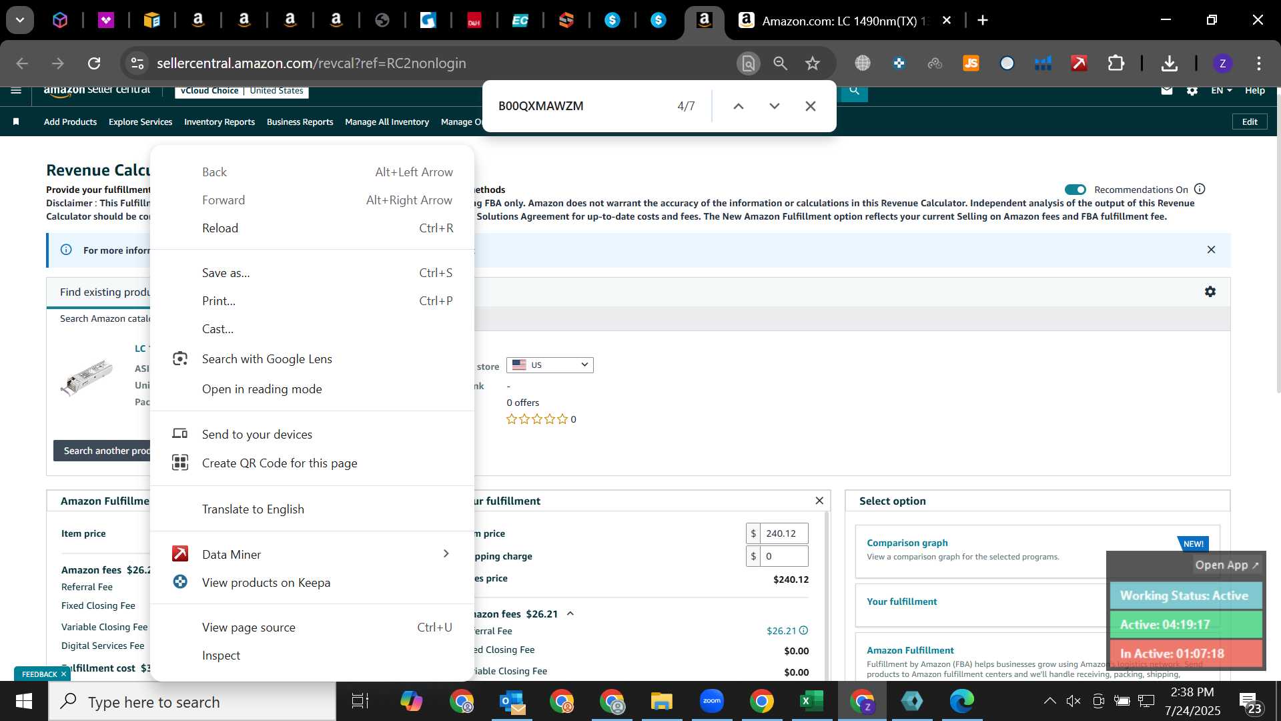
Task: Click the Seller Central search button
Action: tap(854, 91)
